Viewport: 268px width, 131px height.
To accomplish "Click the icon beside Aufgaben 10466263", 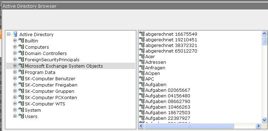I will (142, 107).
